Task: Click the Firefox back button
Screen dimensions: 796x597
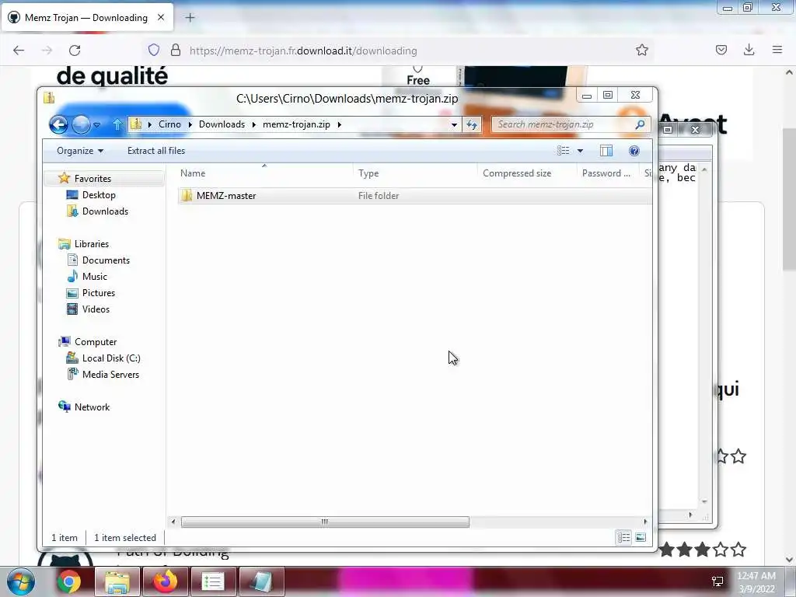Action: tap(19, 51)
